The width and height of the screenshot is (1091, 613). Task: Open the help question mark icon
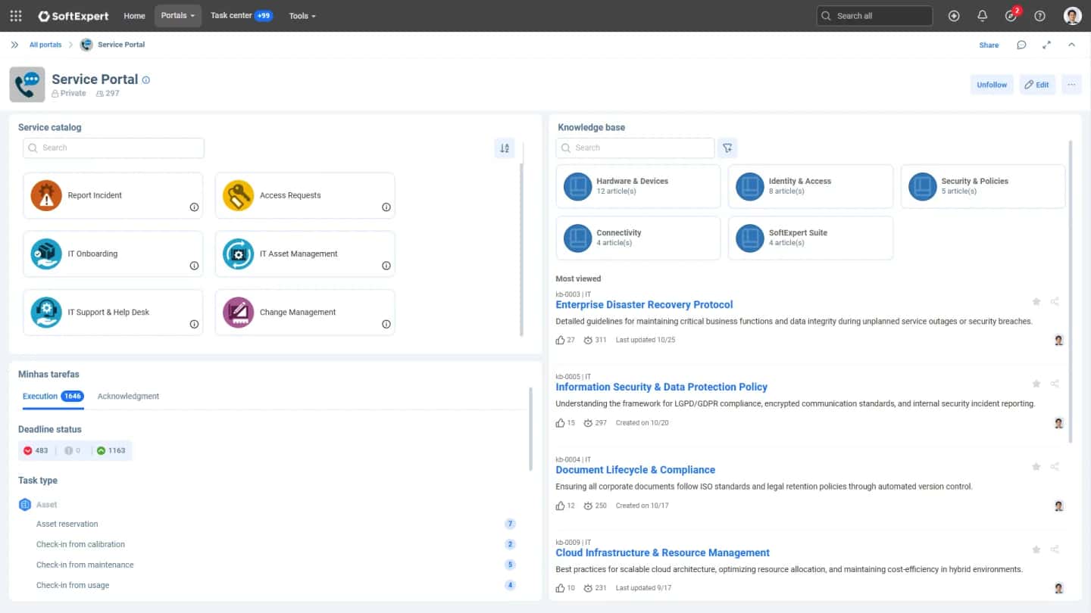click(x=1039, y=16)
